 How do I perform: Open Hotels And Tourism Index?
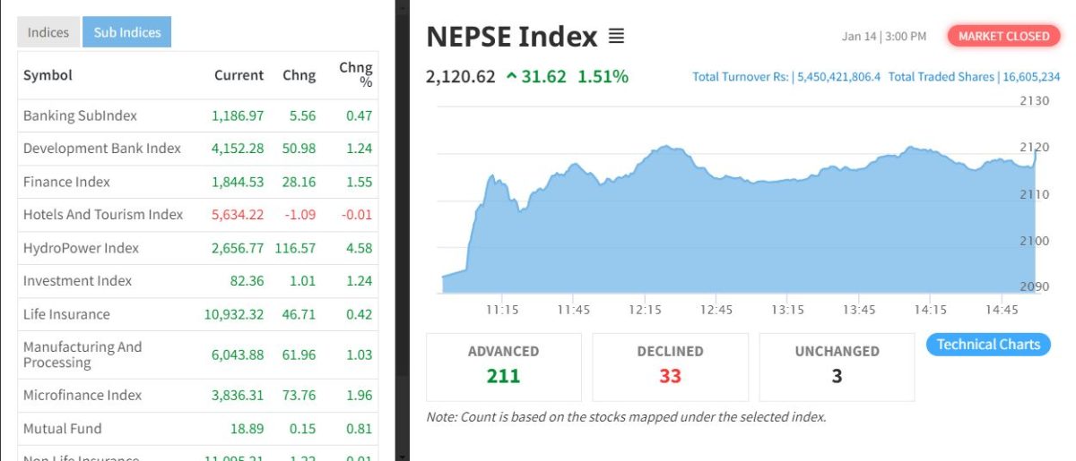point(103,215)
